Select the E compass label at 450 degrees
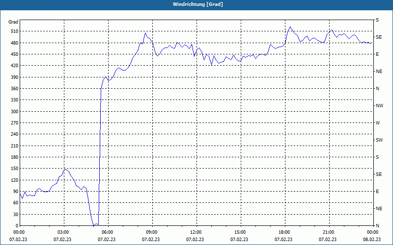Image resolution: width=393 pixels, height=245 pixels. click(377, 54)
